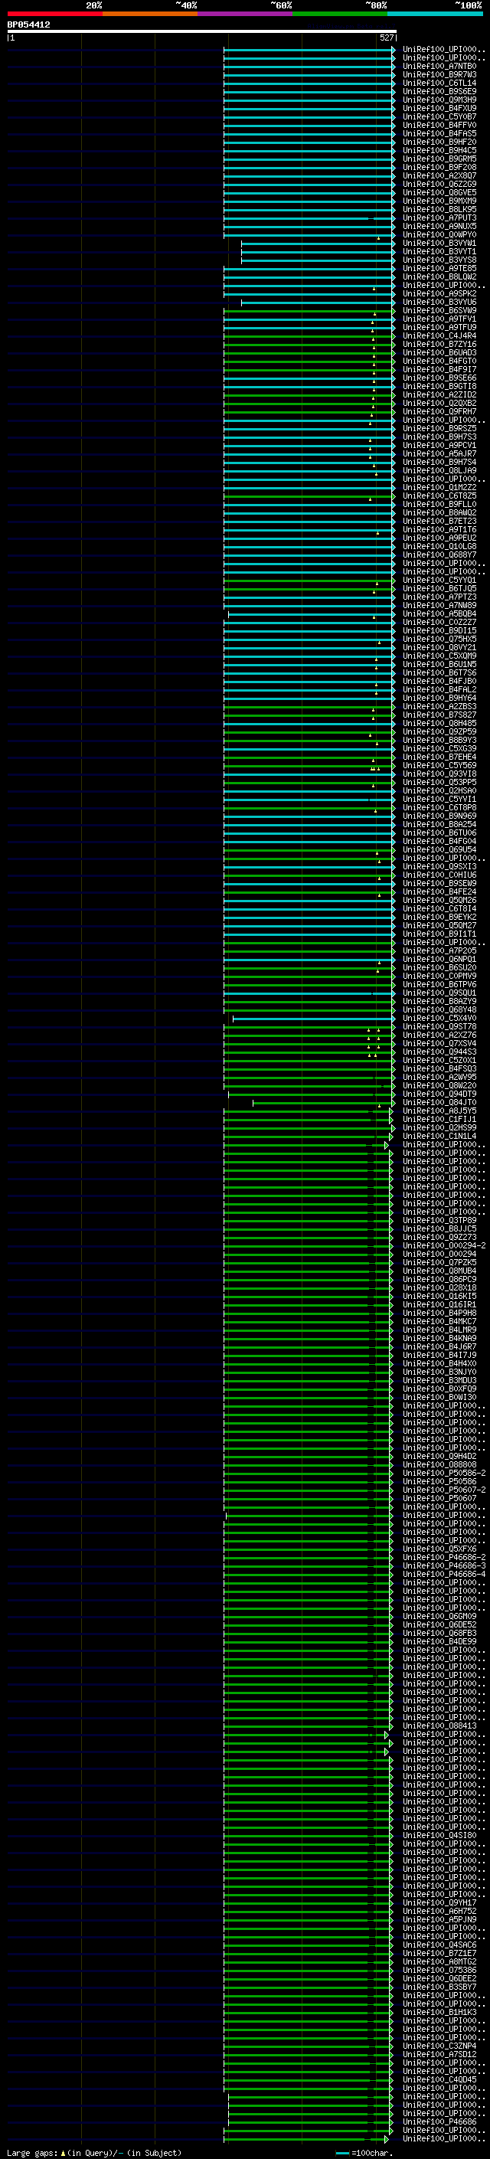Click label UniRef100_A9TE85
Image resolution: width=490 pixels, height=2159 pixels.
[x=439, y=268]
